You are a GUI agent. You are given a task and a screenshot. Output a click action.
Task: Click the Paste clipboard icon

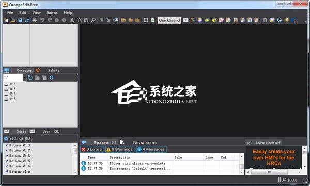click(x=86, y=20)
